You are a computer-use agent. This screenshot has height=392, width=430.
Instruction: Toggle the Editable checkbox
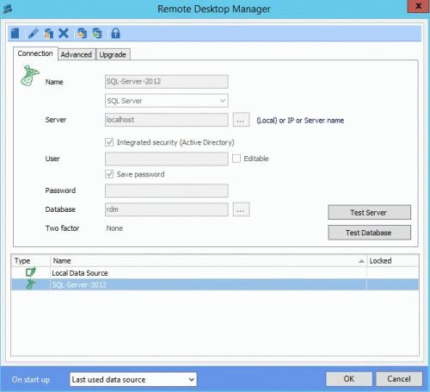[x=236, y=159]
